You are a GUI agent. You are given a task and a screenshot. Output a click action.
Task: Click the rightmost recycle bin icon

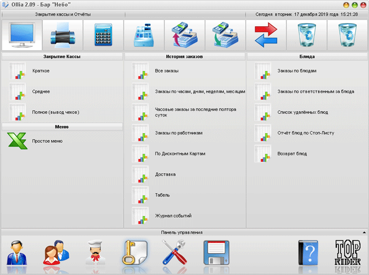click(x=347, y=35)
